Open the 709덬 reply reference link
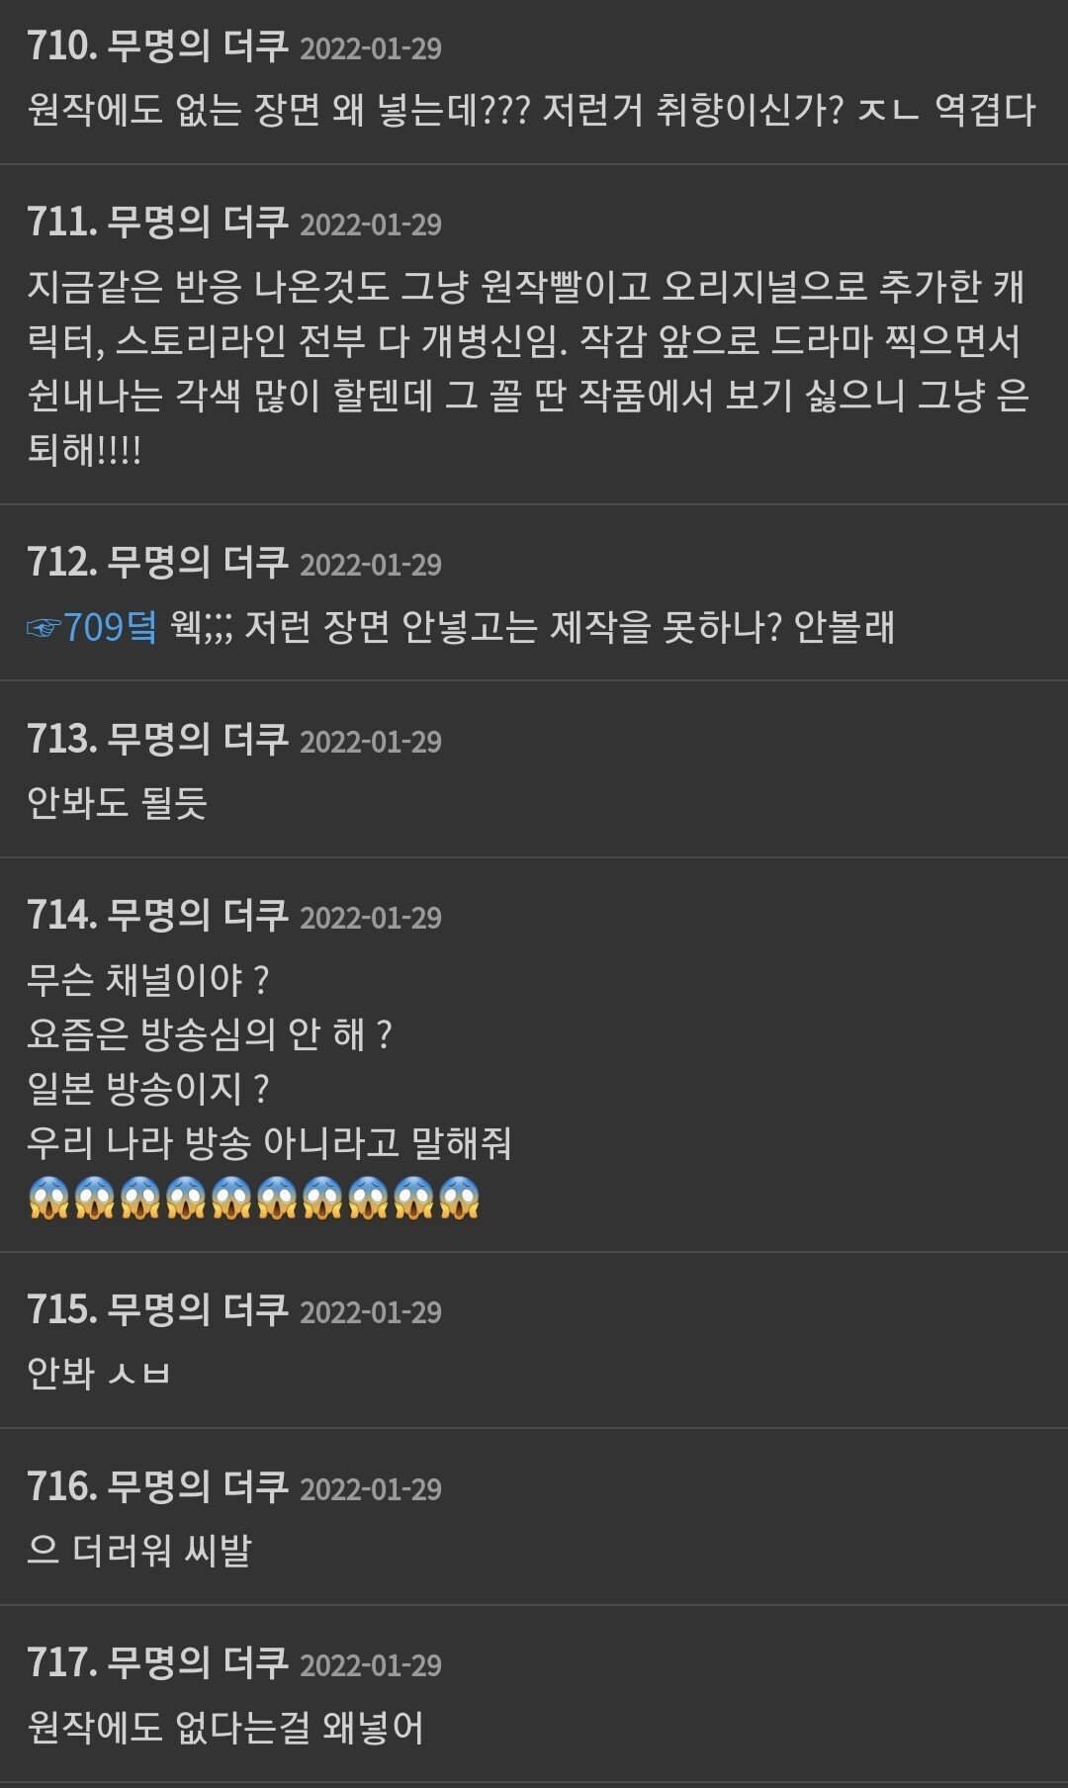 (111, 627)
